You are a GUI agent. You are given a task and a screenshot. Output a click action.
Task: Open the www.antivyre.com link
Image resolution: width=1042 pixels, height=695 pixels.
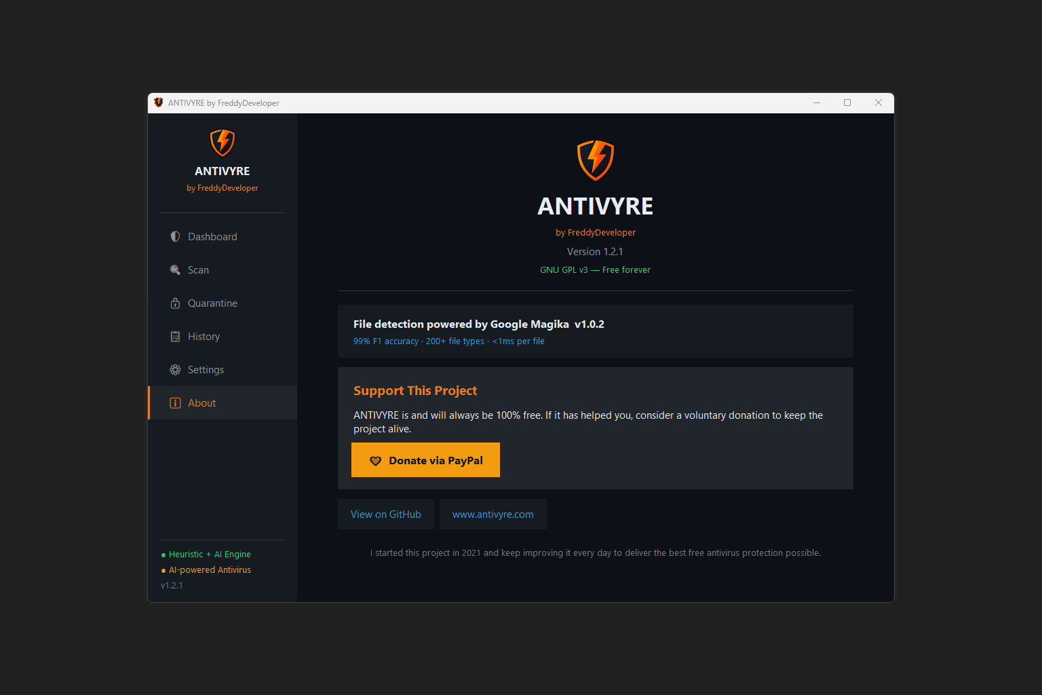click(x=493, y=514)
